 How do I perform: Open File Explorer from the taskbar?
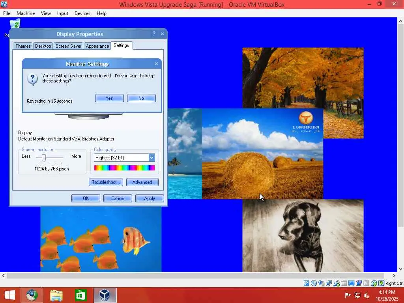point(56,295)
